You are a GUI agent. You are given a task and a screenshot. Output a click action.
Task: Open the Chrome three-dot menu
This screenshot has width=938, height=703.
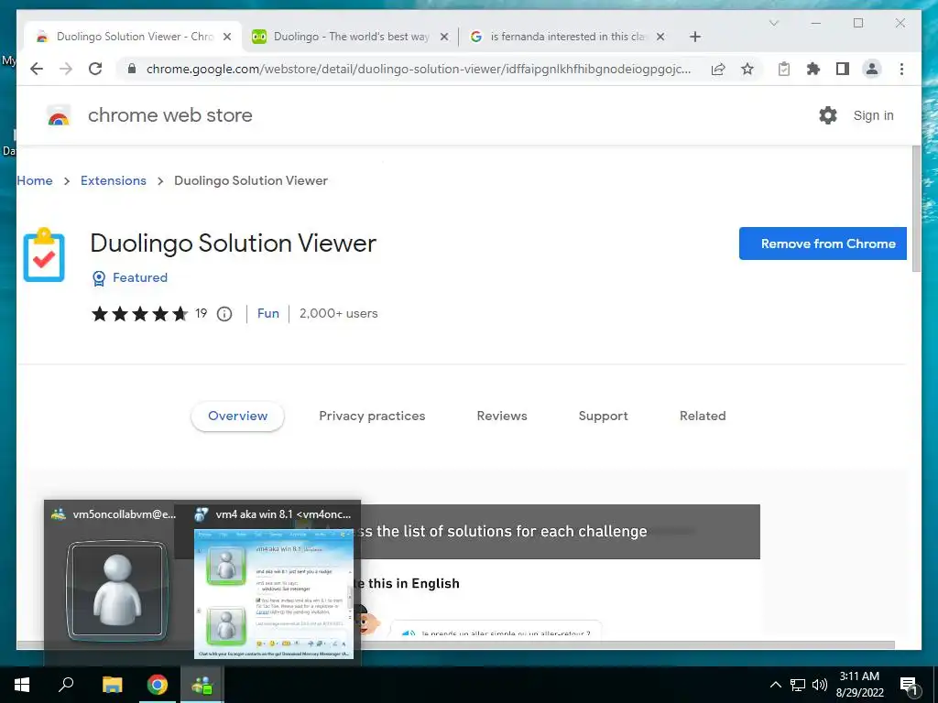pyautogui.click(x=901, y=69)
